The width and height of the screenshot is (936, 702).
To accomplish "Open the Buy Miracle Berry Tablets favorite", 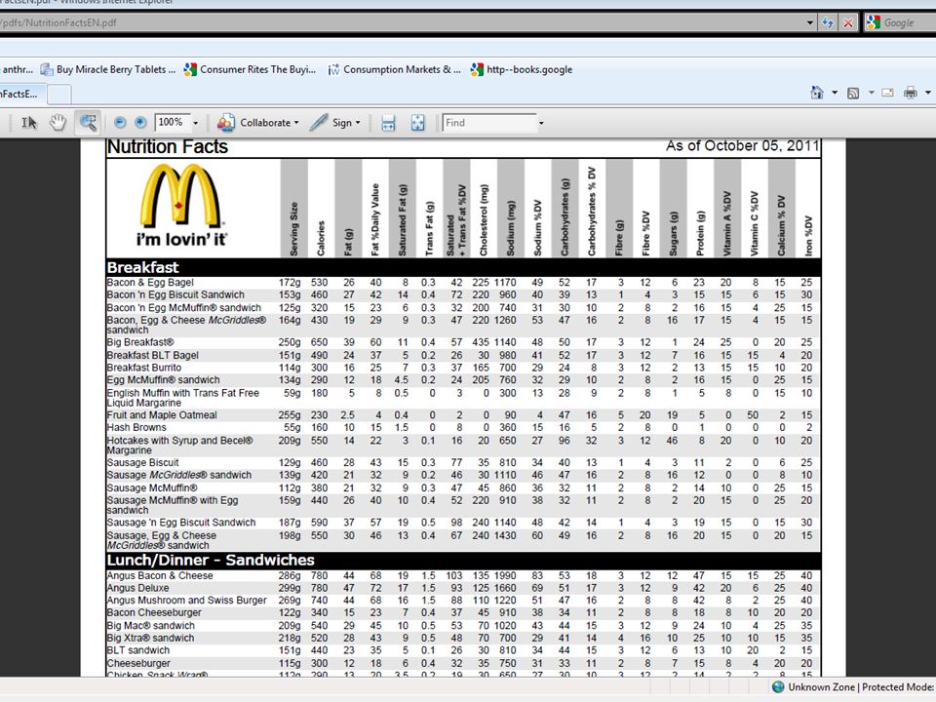I will [108, 69].
